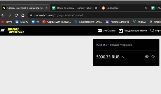This screenshot has width=161, height=94.
Task: Open Live Ставки section
Action: [107, 31]
